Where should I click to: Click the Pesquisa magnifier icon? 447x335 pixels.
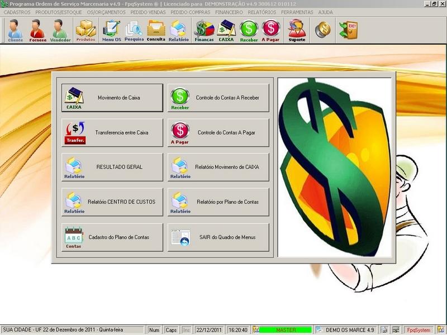[x=134, y=31]
